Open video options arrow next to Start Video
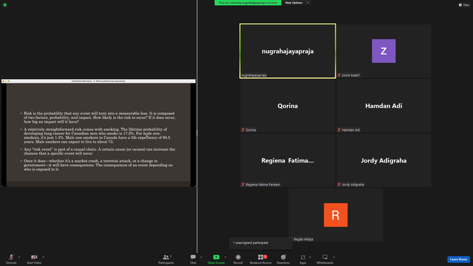473x266 pixels. pos(43,257)
